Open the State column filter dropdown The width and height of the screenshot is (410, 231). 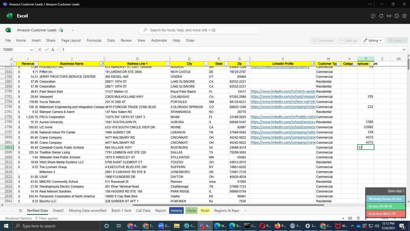coord(226,64)
